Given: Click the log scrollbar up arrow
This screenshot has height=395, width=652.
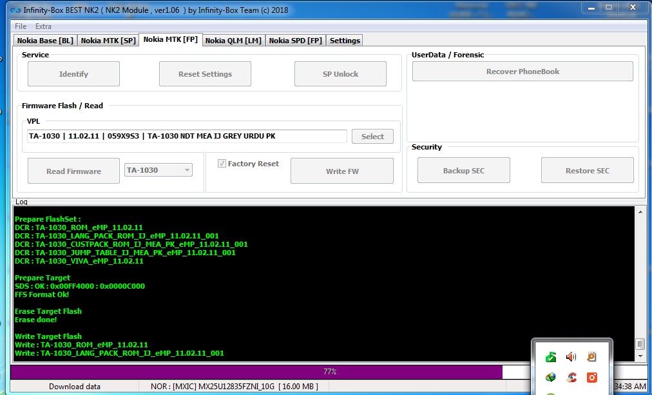Looking at the screenshot, I should tap(640, 212).
